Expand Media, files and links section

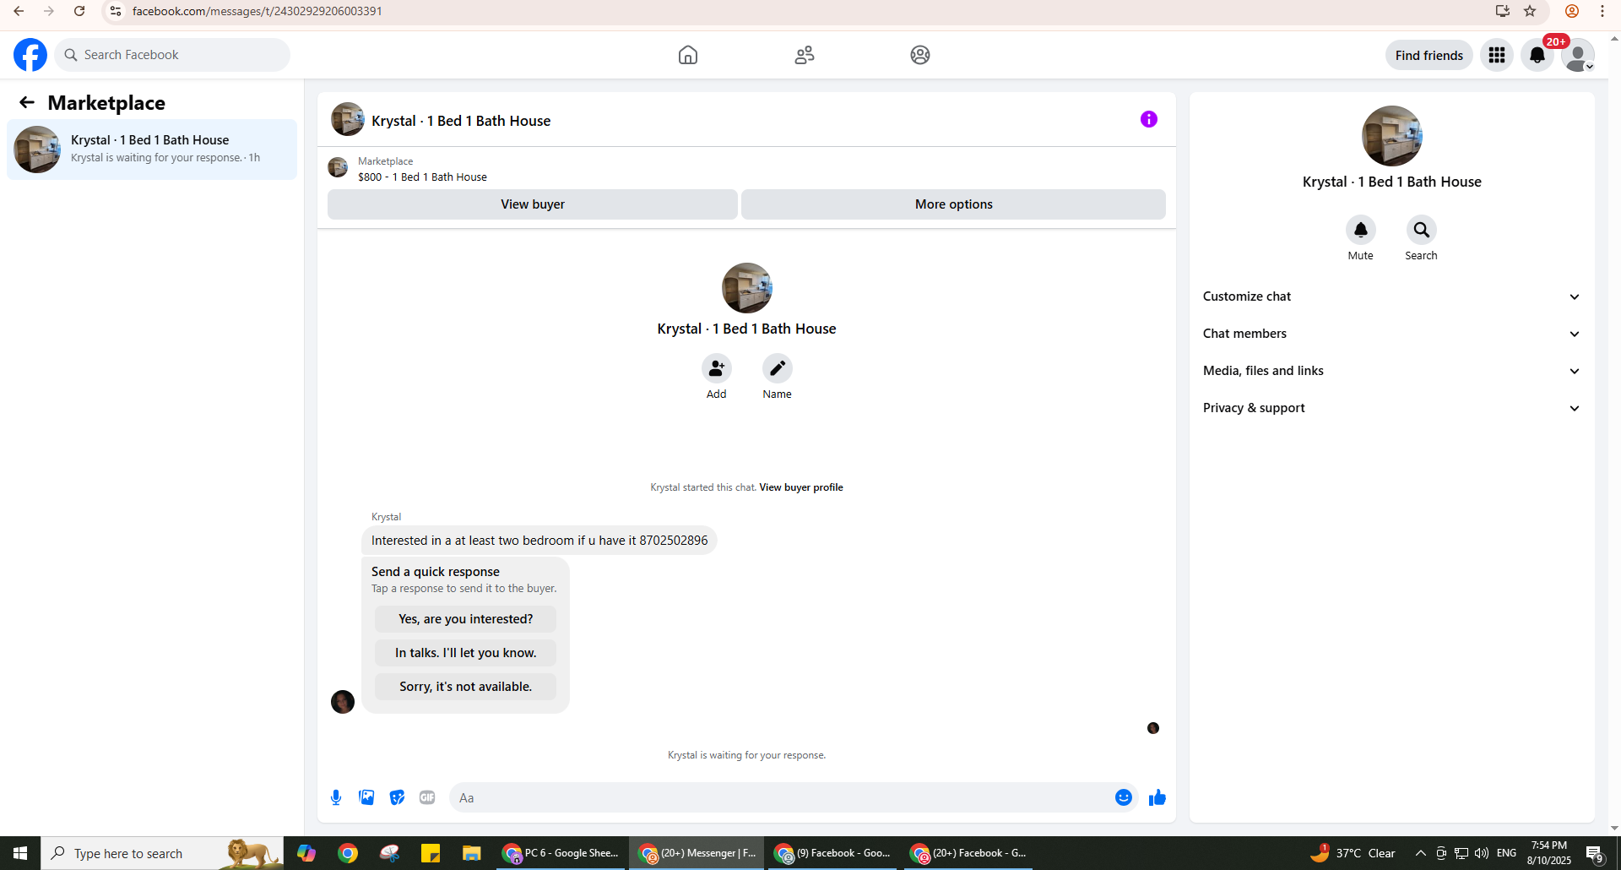[x=1392, y=371]
